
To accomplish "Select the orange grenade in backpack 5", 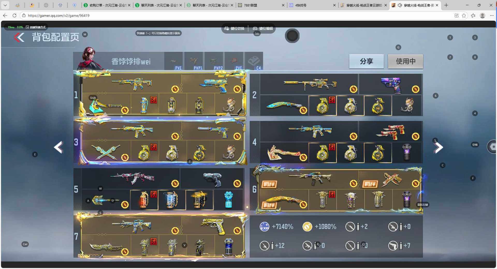I will [144, 200].
